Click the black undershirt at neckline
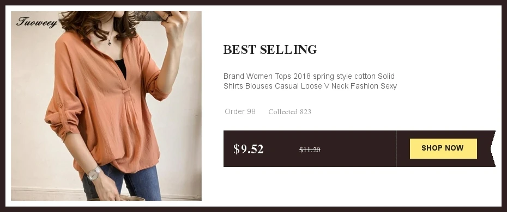Image resolution: width=507 pixels, height=212 pixels. 121,68
